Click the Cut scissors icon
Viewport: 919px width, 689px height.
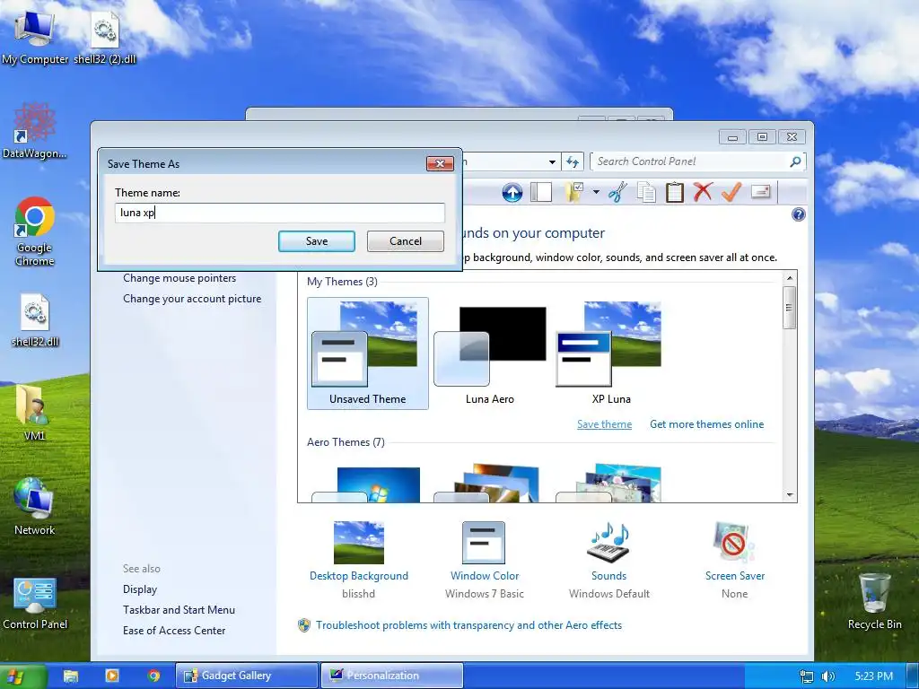coord(617,192)
